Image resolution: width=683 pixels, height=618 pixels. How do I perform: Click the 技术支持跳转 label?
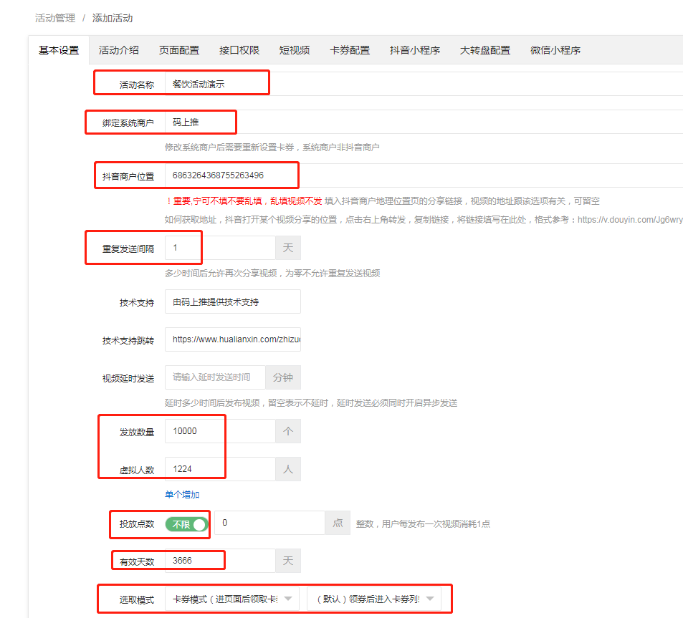[128, 341]
